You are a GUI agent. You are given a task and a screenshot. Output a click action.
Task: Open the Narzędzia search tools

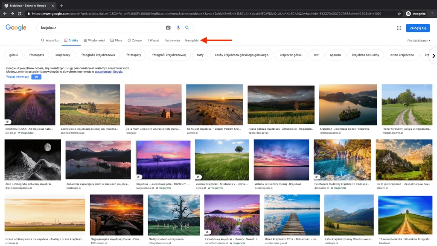(x=191, y=40)
